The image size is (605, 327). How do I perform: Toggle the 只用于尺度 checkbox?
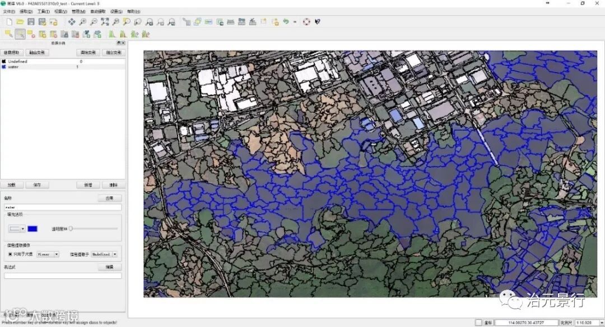(x=10, y=254)
